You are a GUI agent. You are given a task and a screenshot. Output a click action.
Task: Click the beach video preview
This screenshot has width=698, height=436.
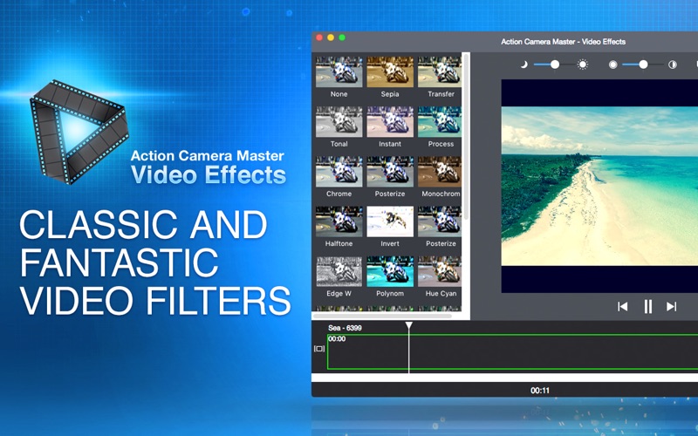tap(599, 186)
